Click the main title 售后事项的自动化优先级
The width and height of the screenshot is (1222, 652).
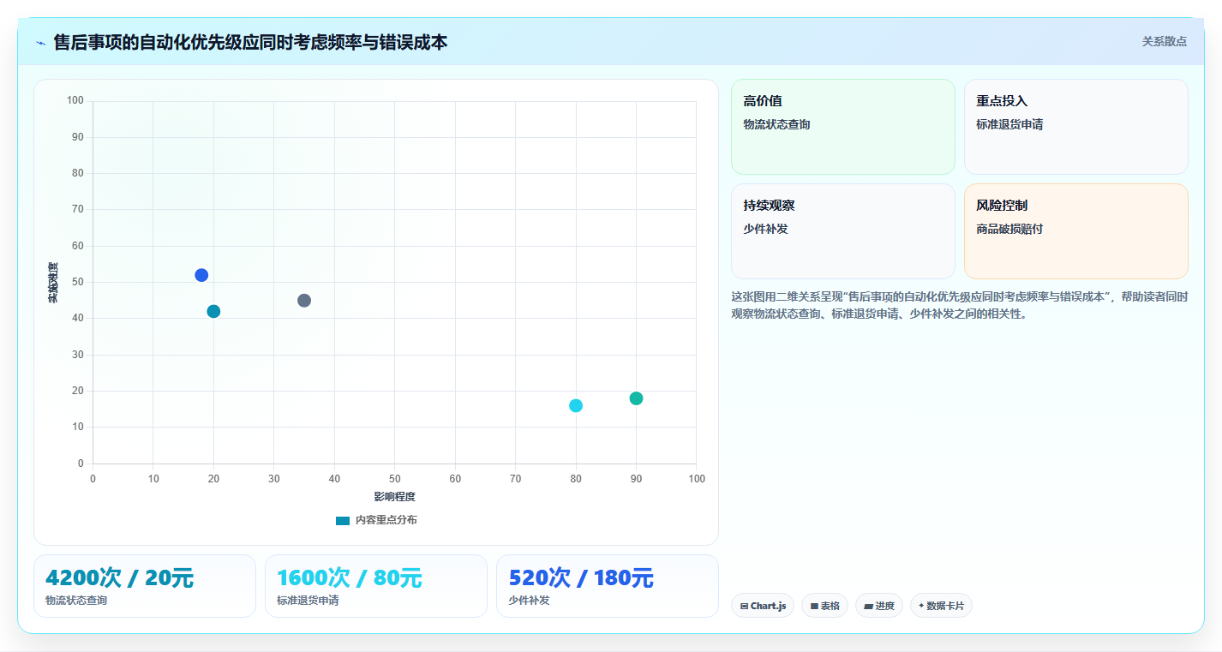coord(250,42)
